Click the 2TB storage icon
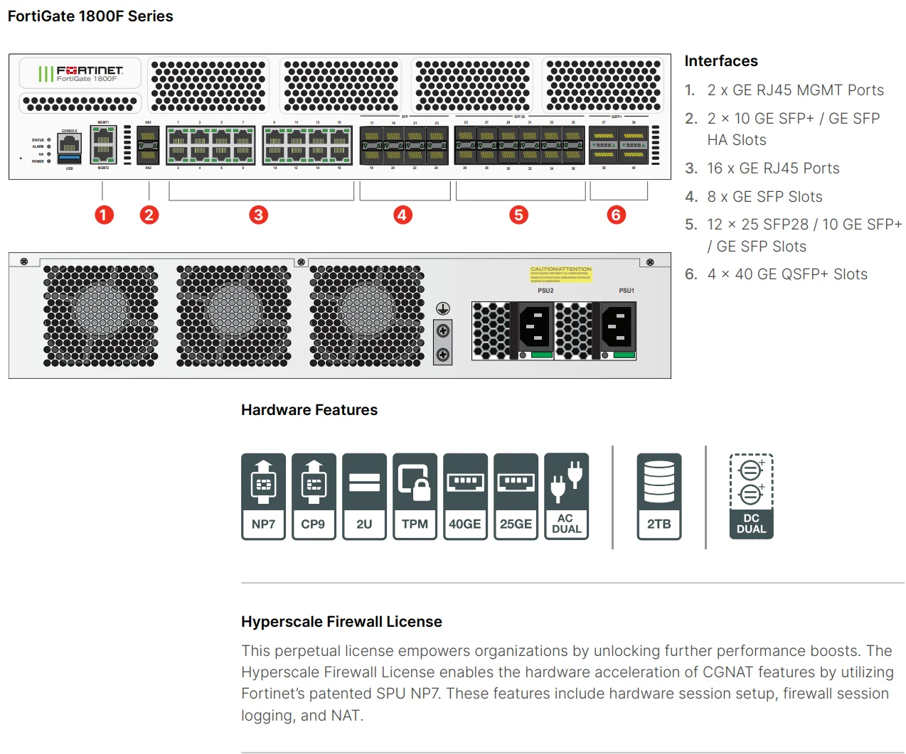This screenshot has height=754, width=906. tap(659, 496)
